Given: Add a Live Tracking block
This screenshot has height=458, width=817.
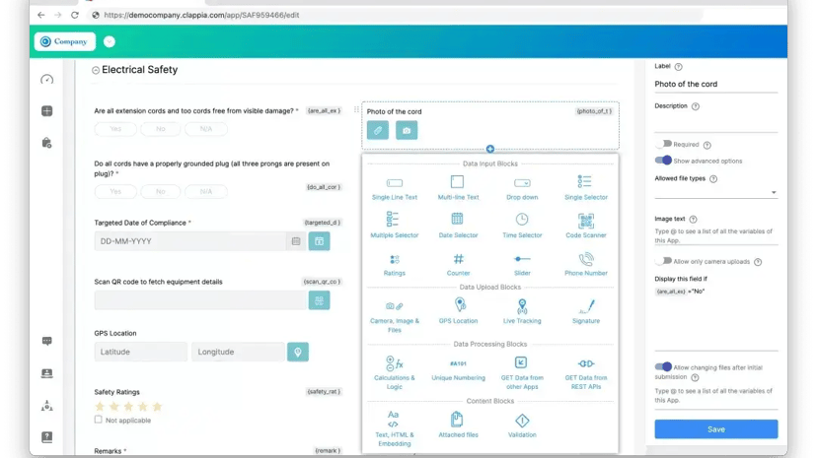Looking at the screenshot, I should coord(522,311).
